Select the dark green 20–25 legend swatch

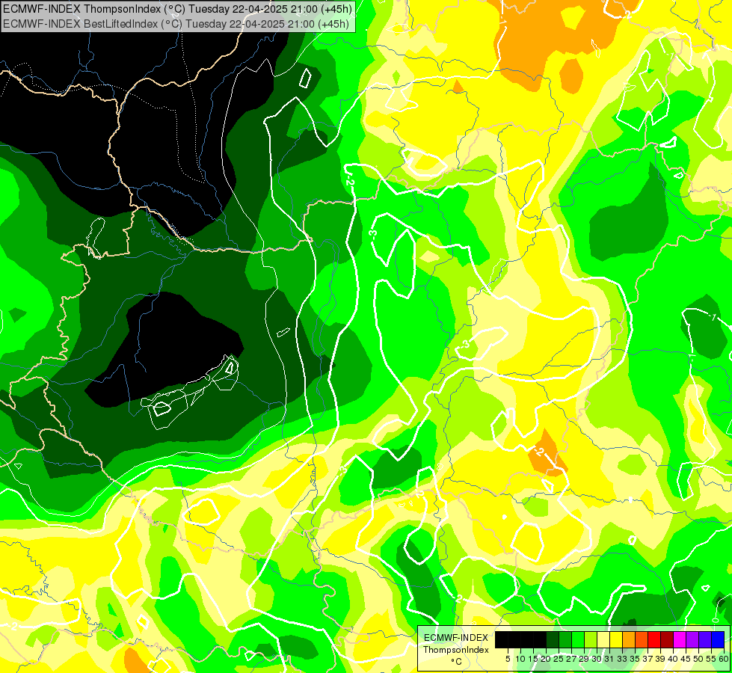(553, 640)
